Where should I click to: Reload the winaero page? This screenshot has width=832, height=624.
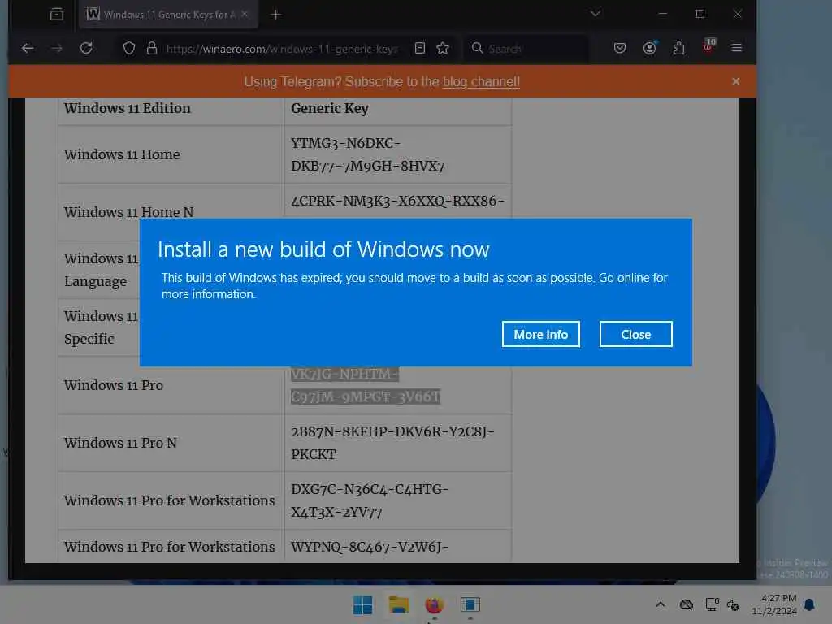86,48
